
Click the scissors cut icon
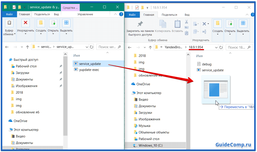186,22
